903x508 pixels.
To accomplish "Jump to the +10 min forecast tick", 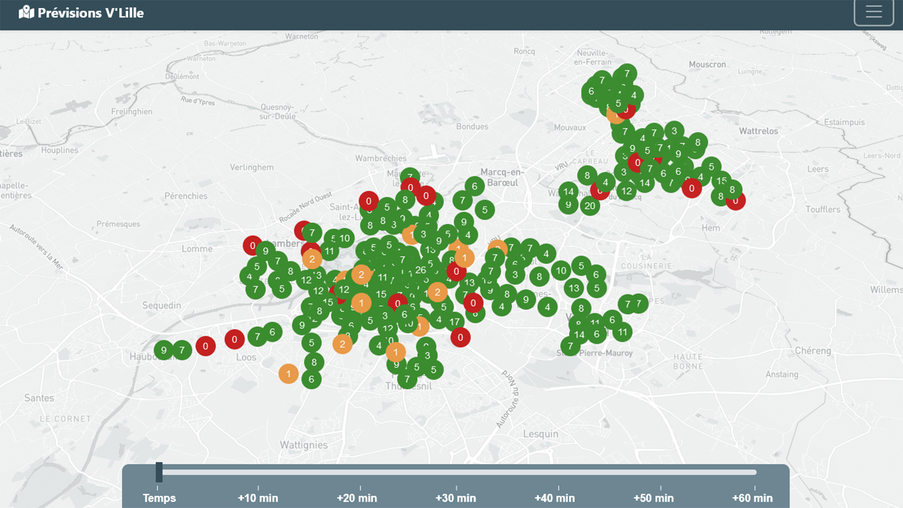I will pos(258,498).
